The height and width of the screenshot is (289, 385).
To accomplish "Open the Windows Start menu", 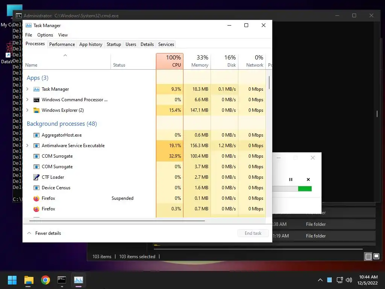I will pos(12,280).
